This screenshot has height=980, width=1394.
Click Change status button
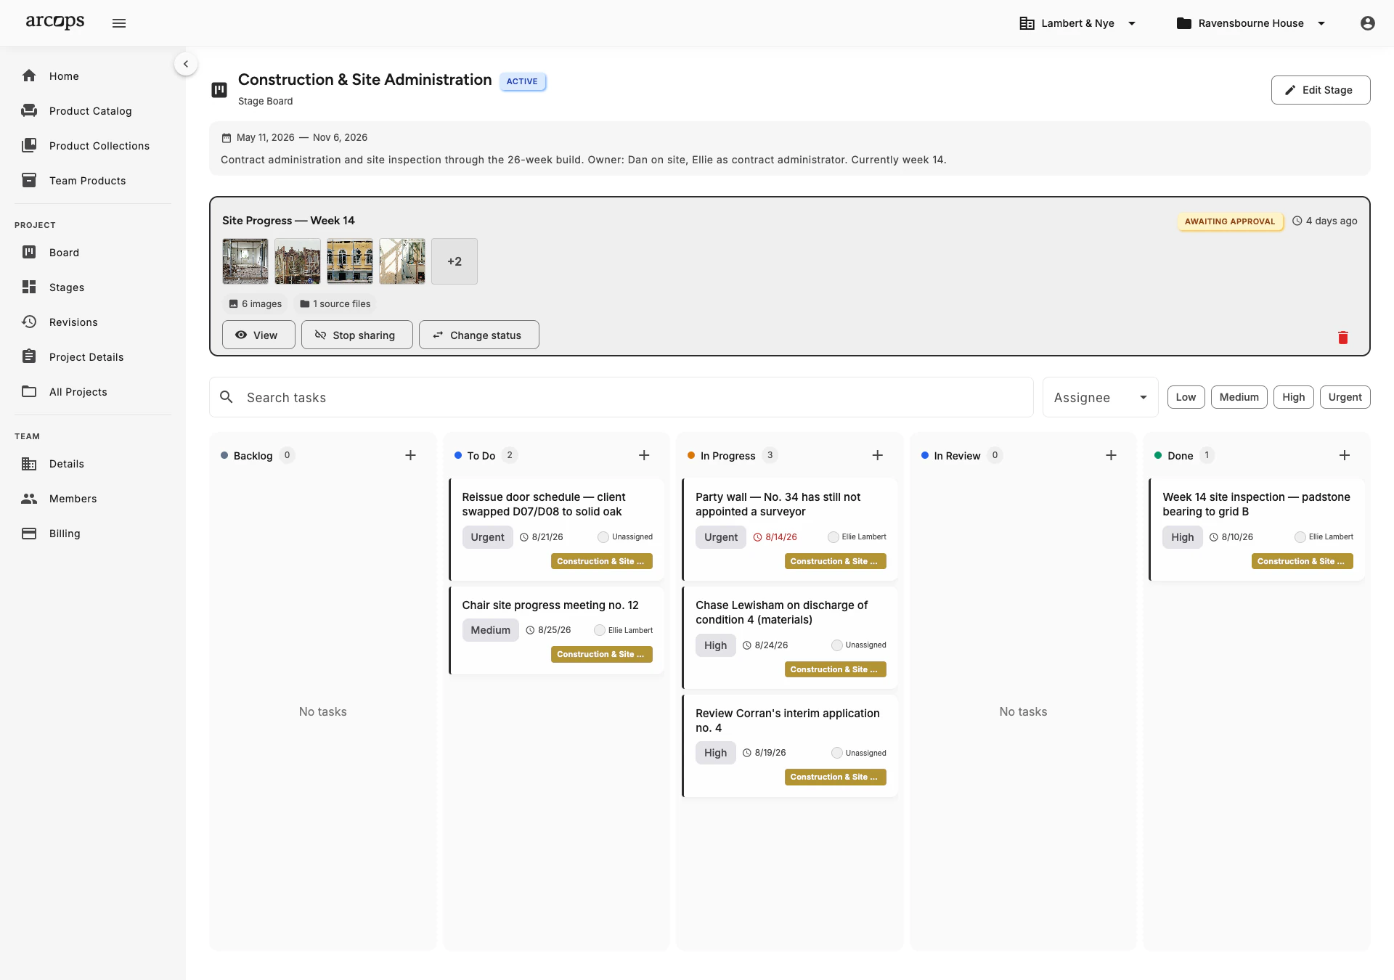point(478,335)
